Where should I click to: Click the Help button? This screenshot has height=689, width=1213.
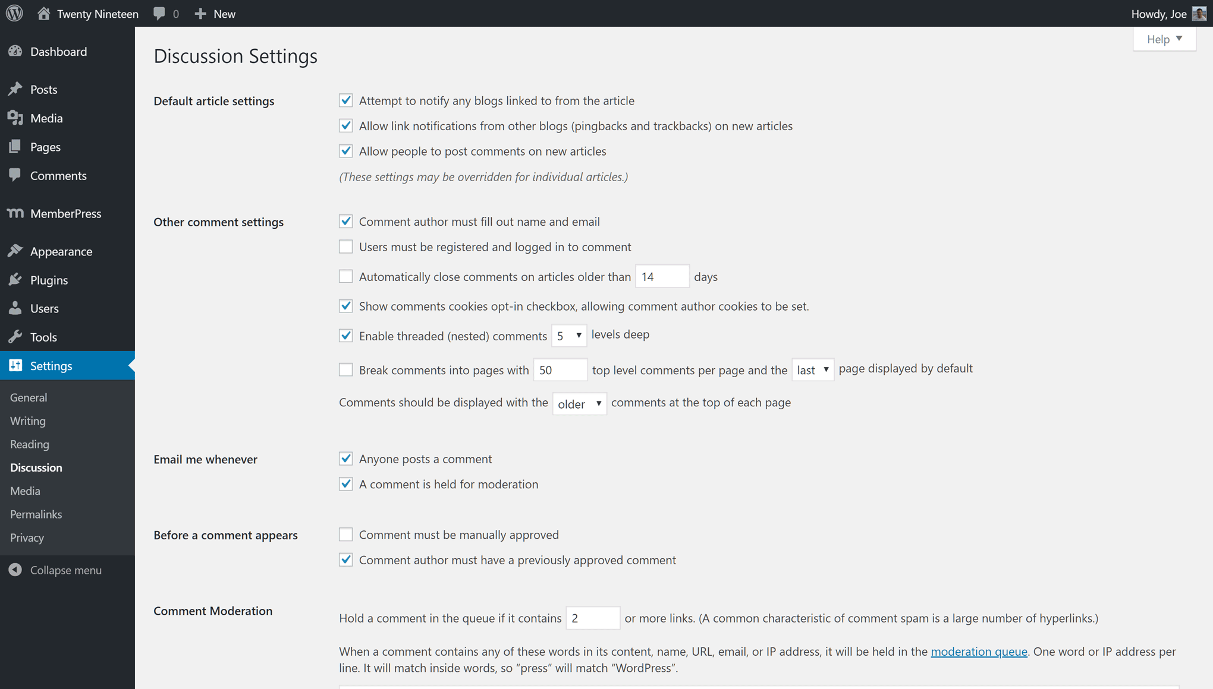[1164, 39]
